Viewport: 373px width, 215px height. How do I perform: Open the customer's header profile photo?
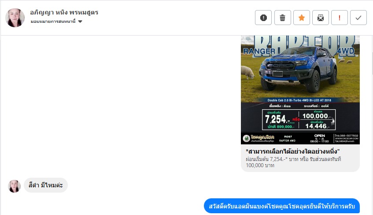click(x=15, y=18)
